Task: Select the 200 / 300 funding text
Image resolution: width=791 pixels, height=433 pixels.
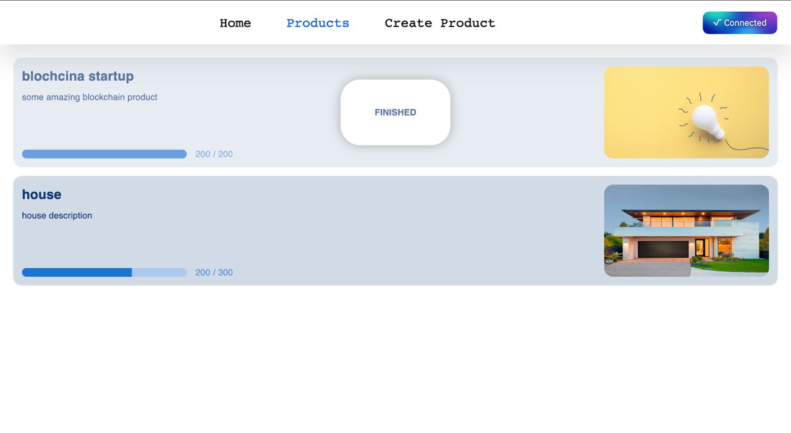Action: point(214,273)
